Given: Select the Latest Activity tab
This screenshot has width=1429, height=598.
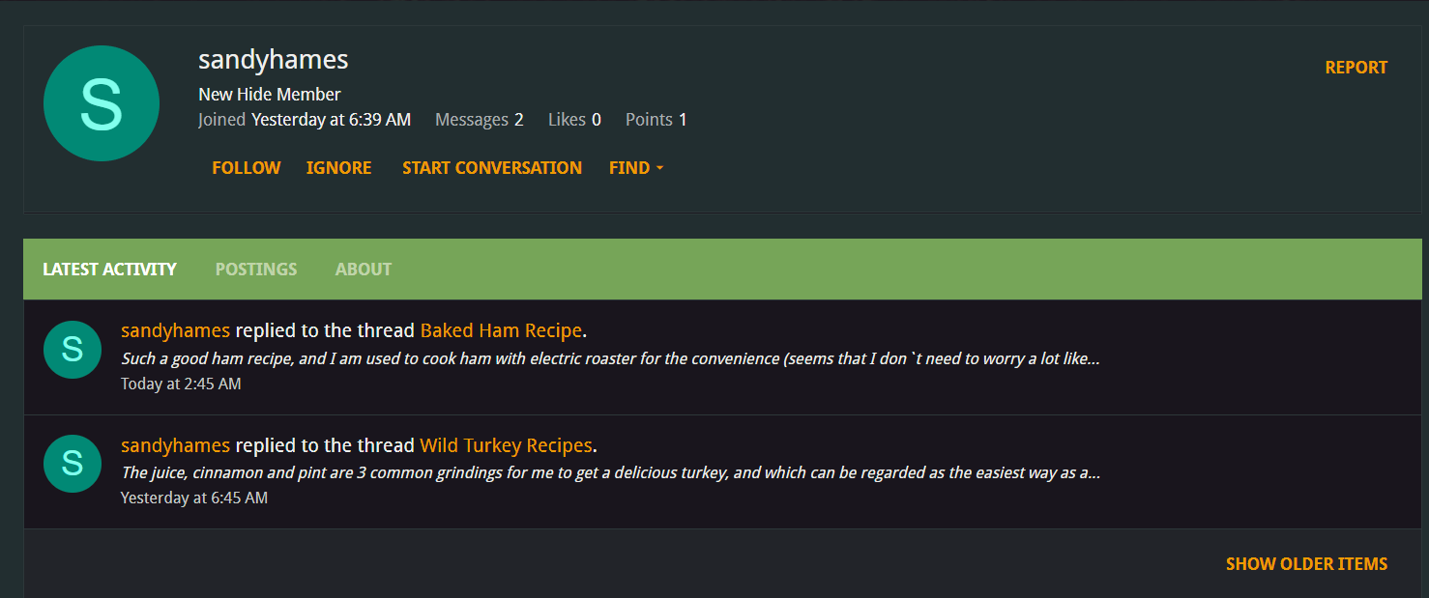Looking at the screenshot, I should click(x=109, y=270).
